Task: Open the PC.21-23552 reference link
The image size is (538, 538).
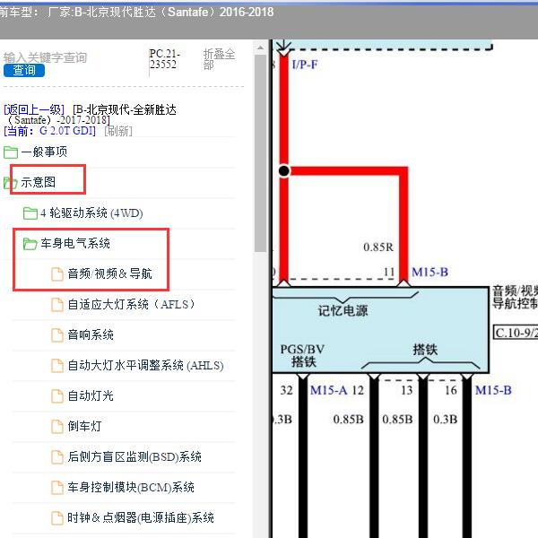Action: coord(165,58)
